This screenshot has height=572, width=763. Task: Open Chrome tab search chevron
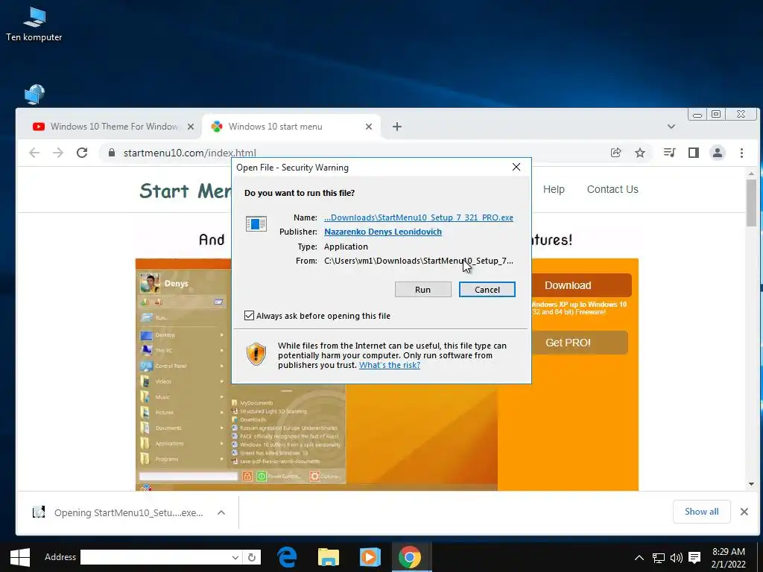671,127
